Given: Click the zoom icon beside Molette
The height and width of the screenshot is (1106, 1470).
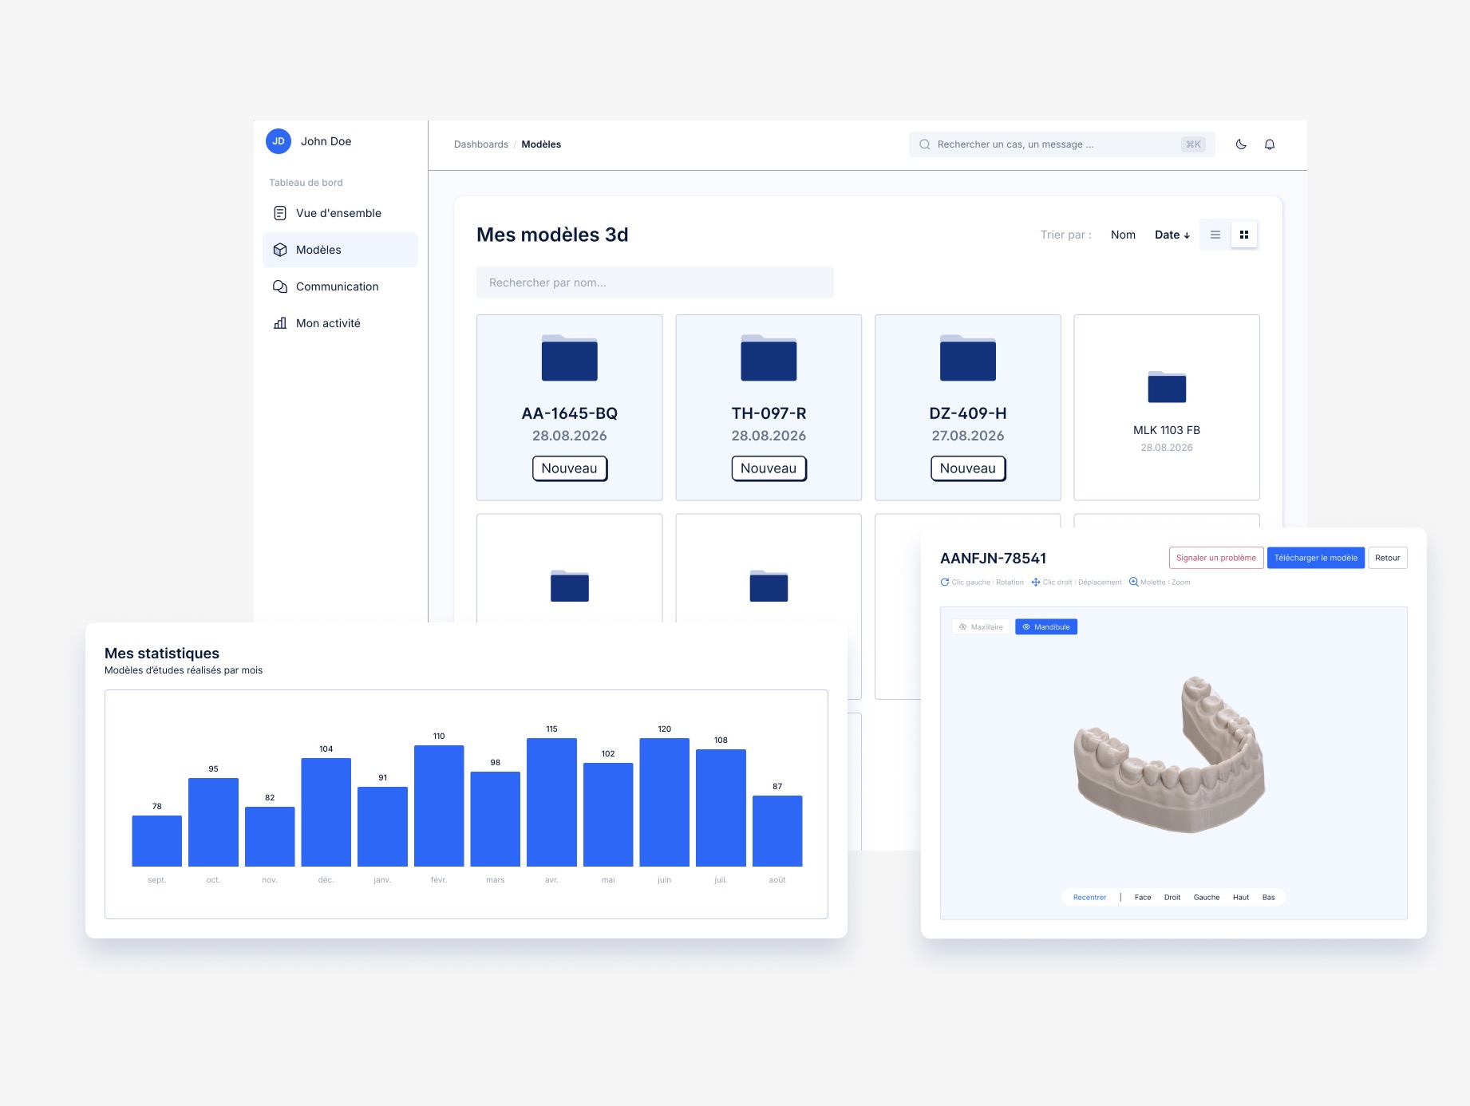Looking at the screenshot, I should (1133, 583).
